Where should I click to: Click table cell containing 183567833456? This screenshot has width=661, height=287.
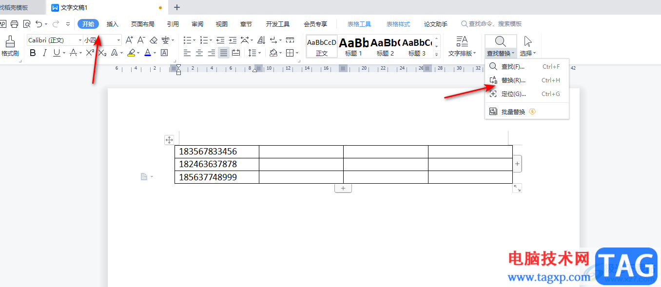[x=217, y=152]
